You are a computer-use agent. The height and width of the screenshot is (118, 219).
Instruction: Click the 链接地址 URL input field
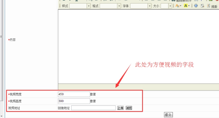93,108
